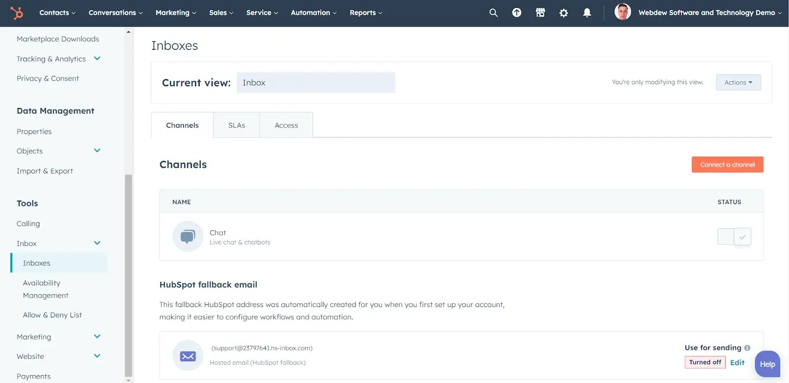Viewport: 789px width, 383px height.
Task: Open the Marketing top menu
Action: tap(176, 13)
